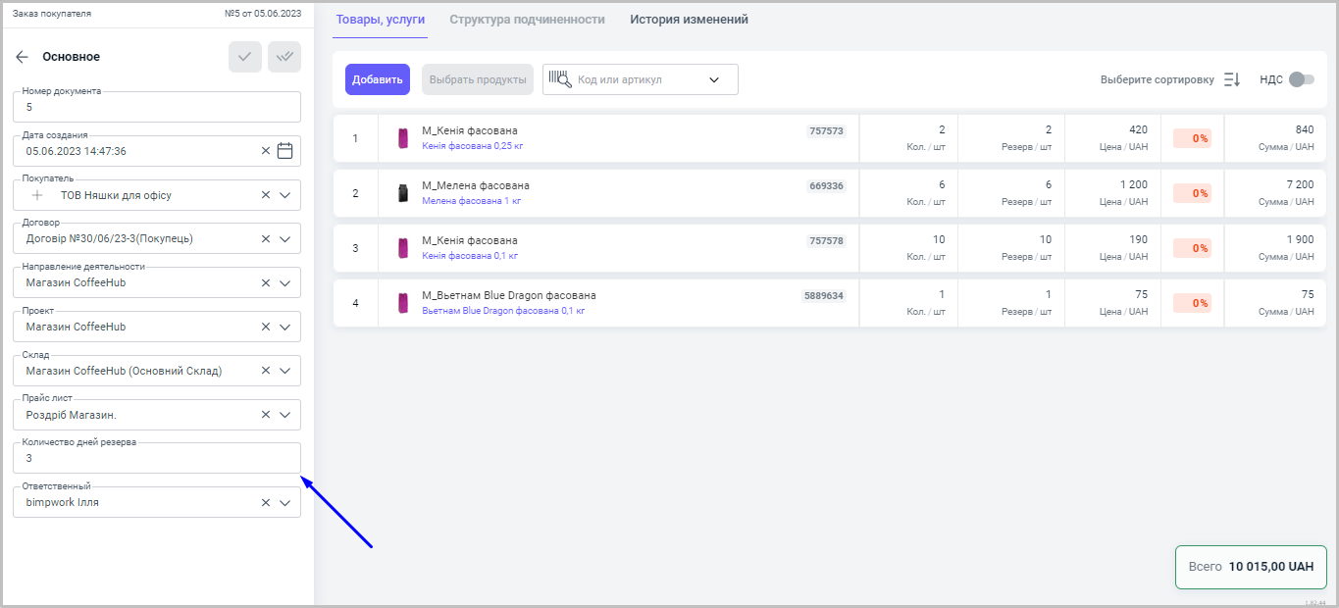Click the double checkmark post button
This screenshot has width=1339, height=608.
(284, 57)
